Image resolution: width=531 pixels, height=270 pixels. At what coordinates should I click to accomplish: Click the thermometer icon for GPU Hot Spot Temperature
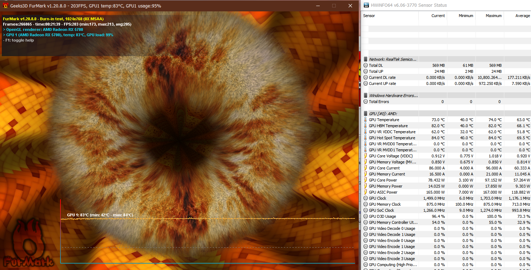tap(366, 138)
